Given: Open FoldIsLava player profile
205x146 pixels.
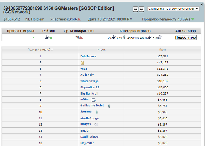Looking at the screenshot, I should tap(88, 56).
